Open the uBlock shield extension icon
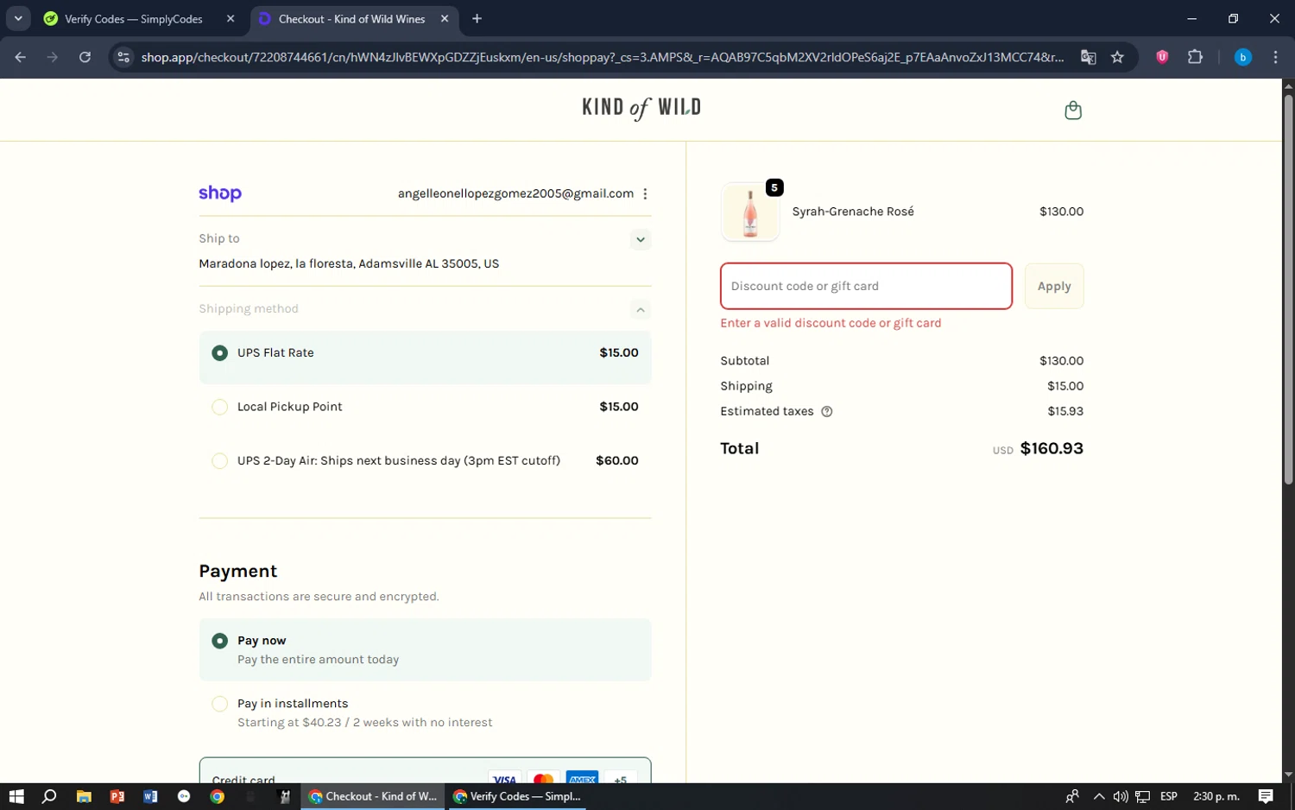This screenshot has height=810, width=1295. pyautogui.click(x=1162, y=57)
